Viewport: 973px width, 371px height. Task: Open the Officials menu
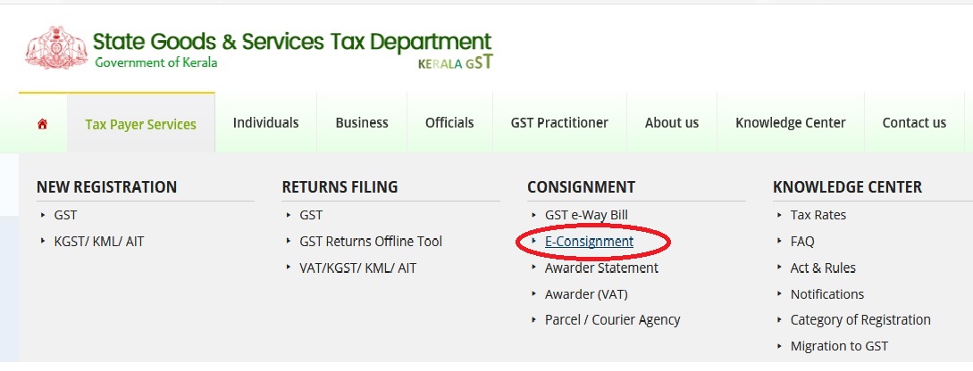coord(449,123)
